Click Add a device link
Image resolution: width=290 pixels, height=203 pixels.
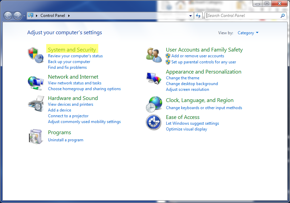pyautogui.click(x=59, y=110)
